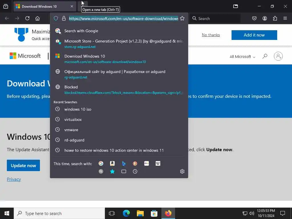Screen dimensions: 292x219
Task: Select Search with Google suggestion
Action: coord(119,31)
